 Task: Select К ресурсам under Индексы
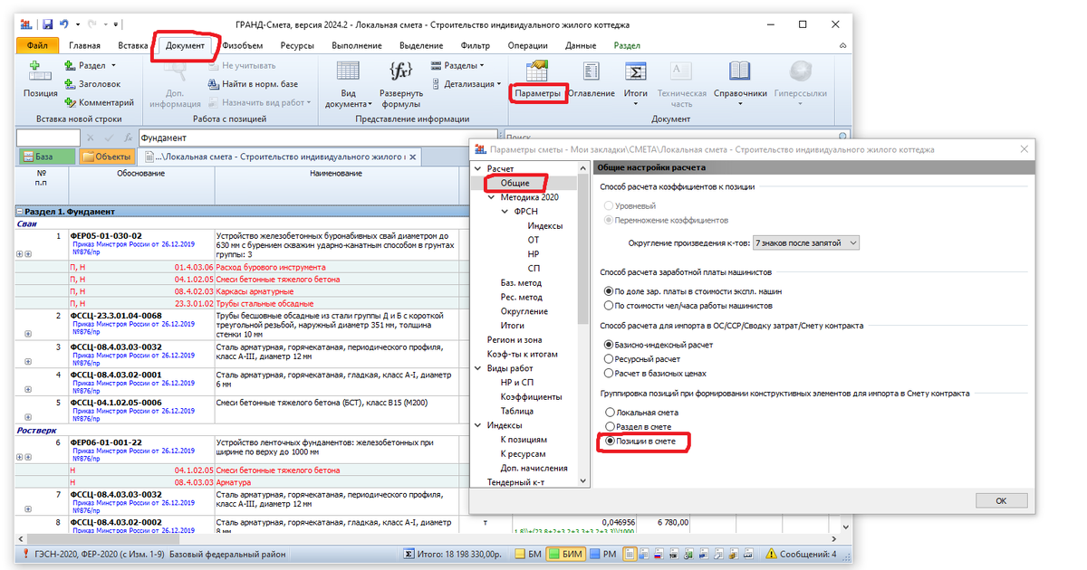tap(523, 453)
